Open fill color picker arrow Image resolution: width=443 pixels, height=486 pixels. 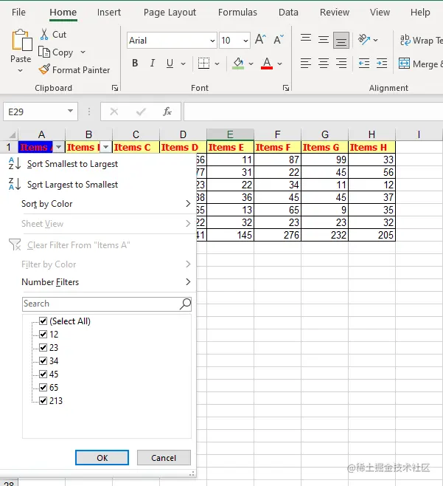(251, 64)
